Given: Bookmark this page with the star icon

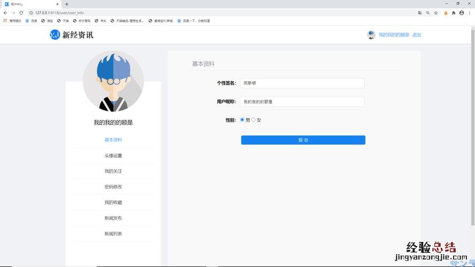Looking at the screenshot, I should 436,13.
